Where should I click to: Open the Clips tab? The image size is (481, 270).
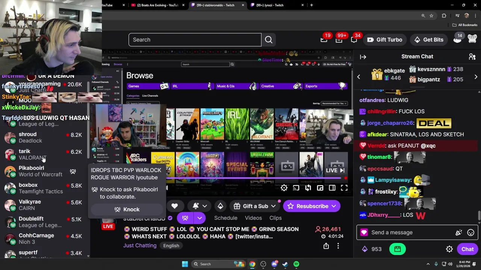point(275,218)
